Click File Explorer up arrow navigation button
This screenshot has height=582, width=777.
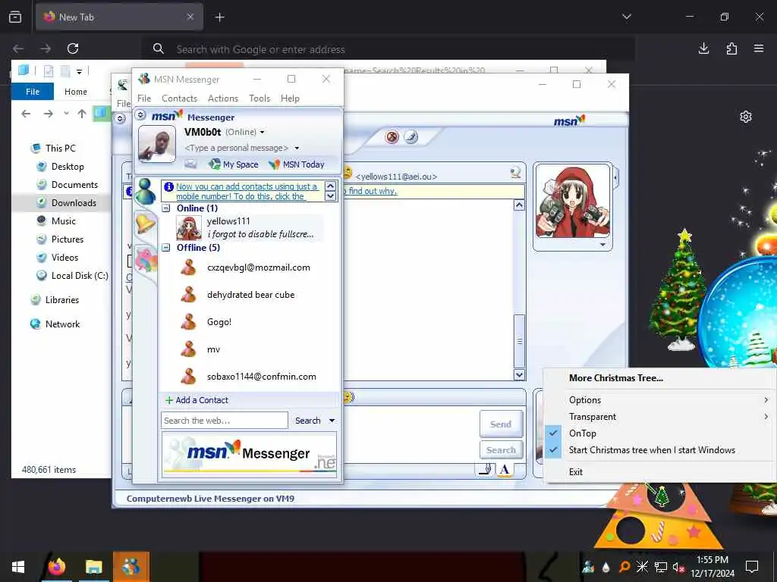tap(82, 114)
